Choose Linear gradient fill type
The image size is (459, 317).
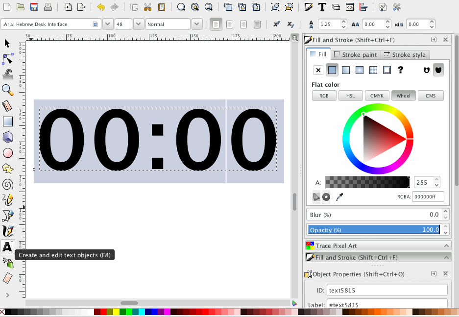pos(346,70)
